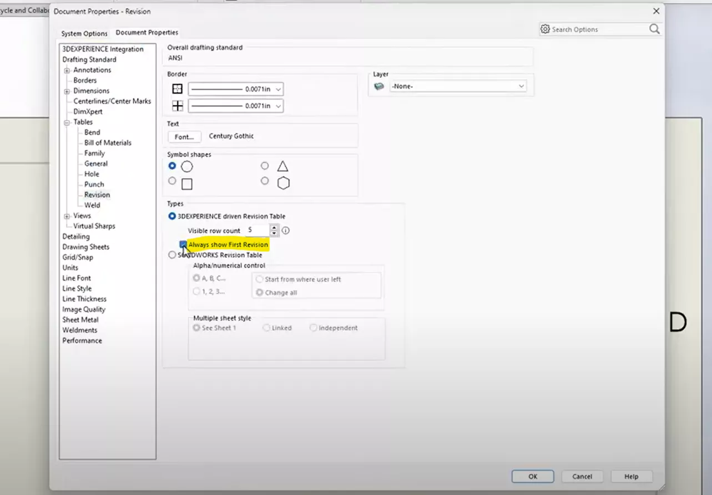Click the settings gear icon in Search Options
712x495 pixels.
click(x=545, y=29)
